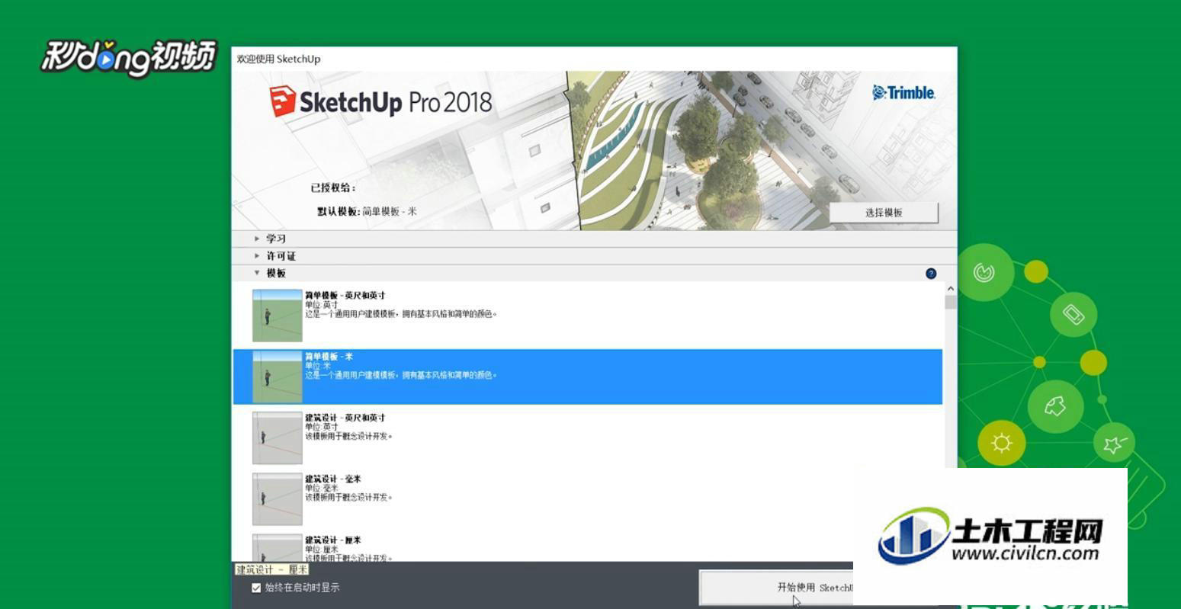Screen dimensions: 1181x609
Task: Click the 建筑设计 - 毫米 title text
Action: point(332,479)
